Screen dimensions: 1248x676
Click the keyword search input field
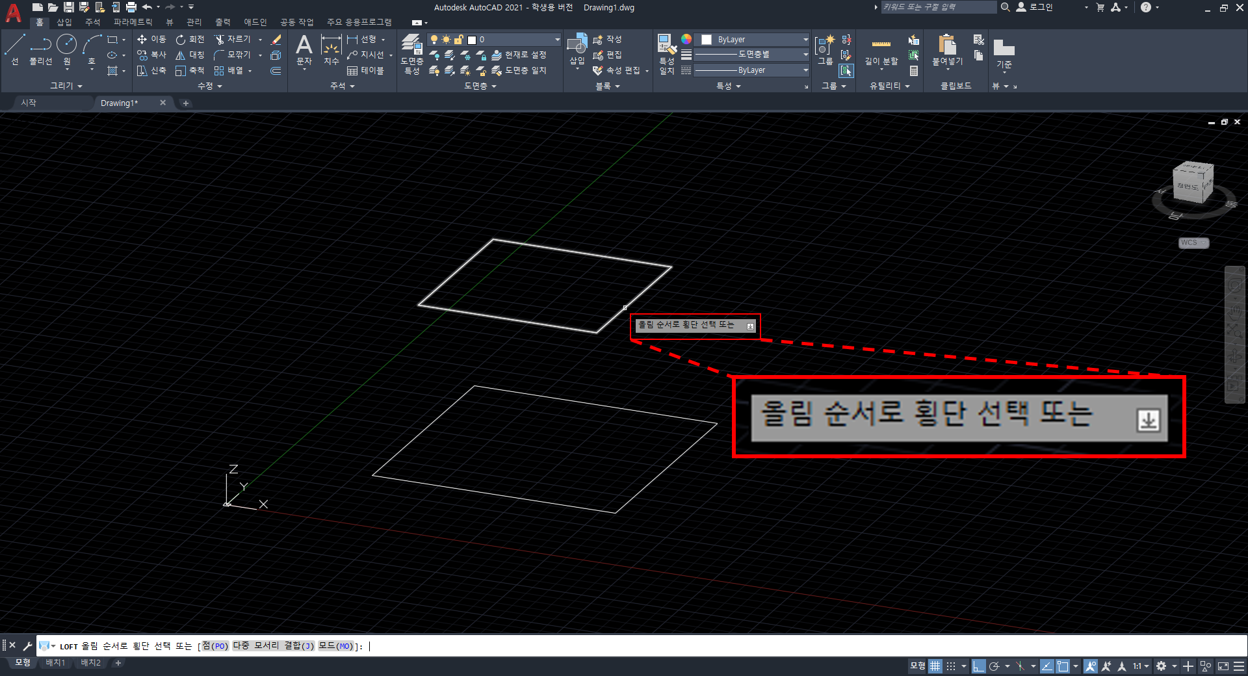[x=938, y=7]
